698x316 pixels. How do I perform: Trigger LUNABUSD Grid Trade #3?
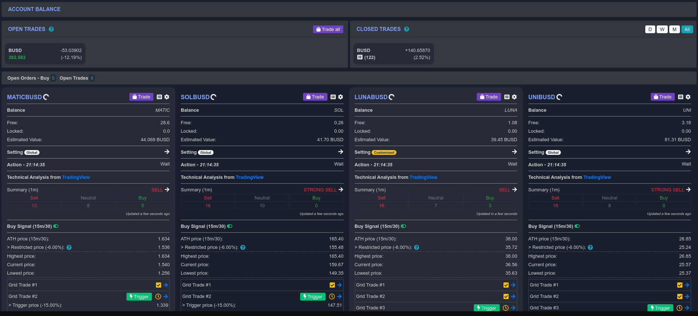(486, 308)
